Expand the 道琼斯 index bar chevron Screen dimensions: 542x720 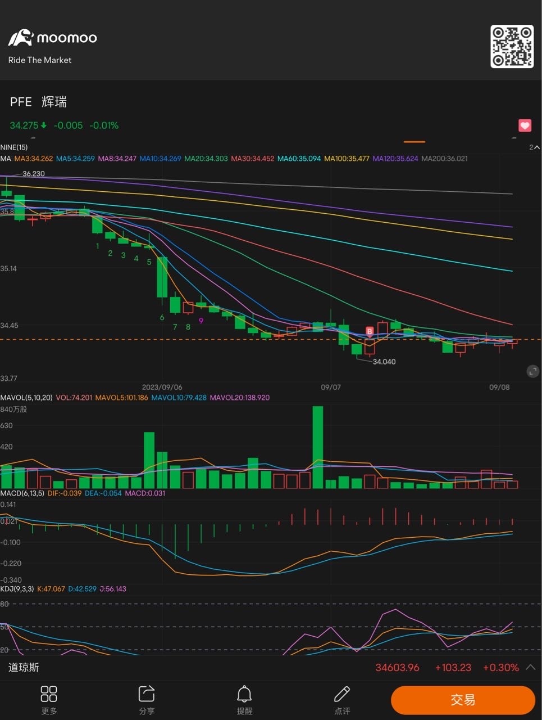[530, 668]
